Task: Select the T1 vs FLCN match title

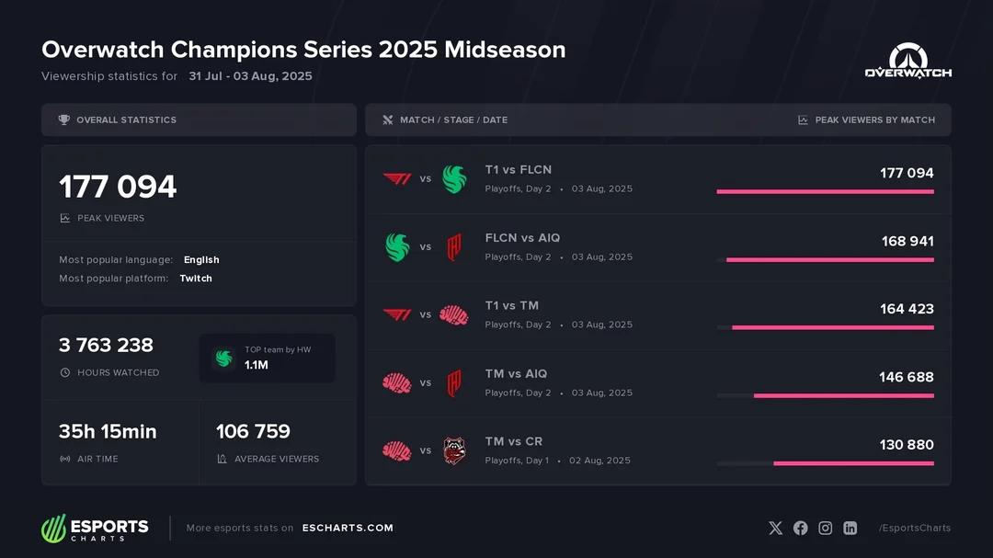Action: click(519, 169)
